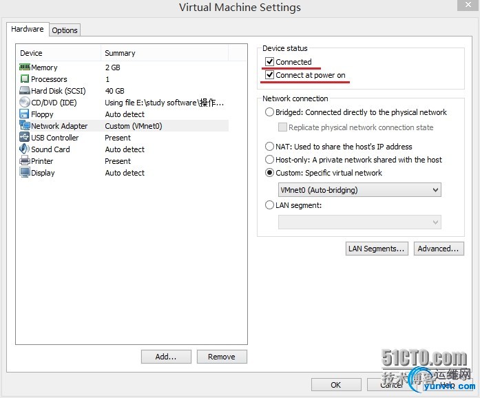Switch to the Options tab
Viewport: 480px width, 398px height.
click(x=65, y=30)
